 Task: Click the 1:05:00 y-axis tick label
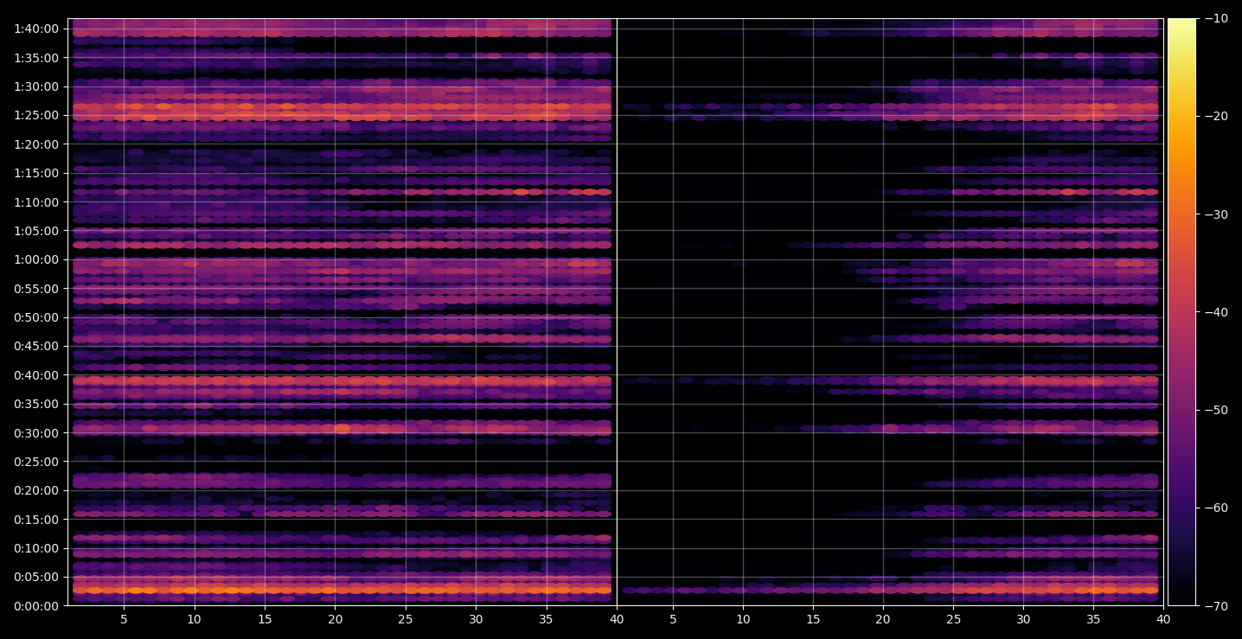click(35, 231)
